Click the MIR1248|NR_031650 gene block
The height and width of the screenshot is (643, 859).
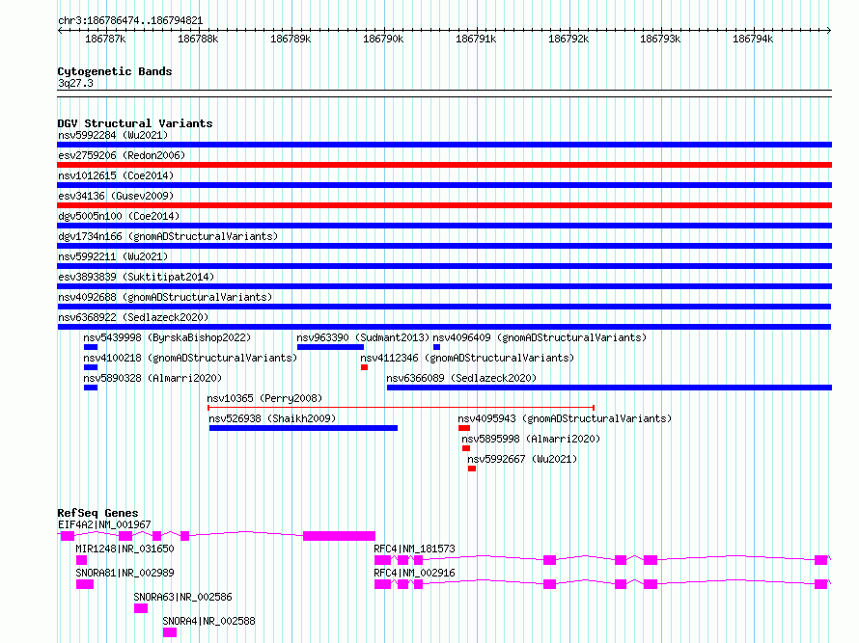(82, 560)
